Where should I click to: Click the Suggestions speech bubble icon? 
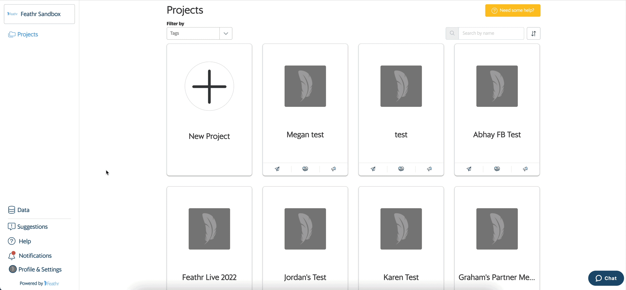click(11, 227)
